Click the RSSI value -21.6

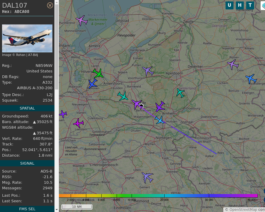tap(47, 177)
